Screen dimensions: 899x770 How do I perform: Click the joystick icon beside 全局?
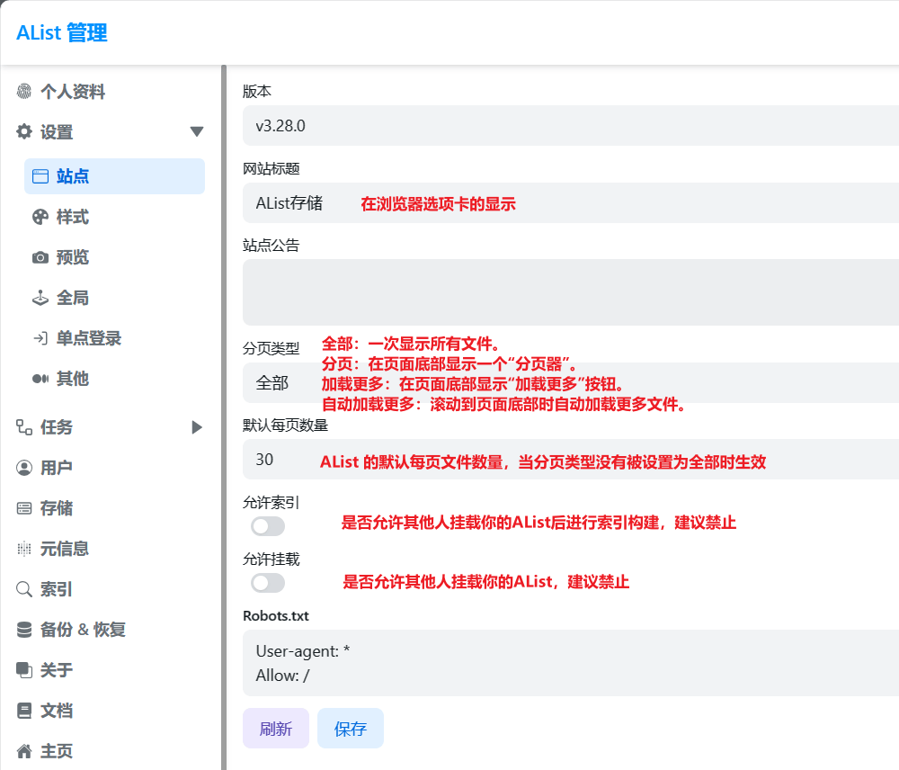tap(40, 298)
